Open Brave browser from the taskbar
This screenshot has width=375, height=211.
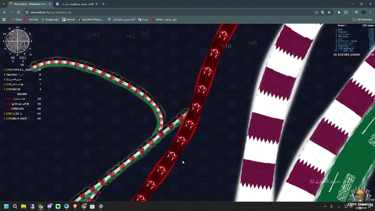[75, 206]
